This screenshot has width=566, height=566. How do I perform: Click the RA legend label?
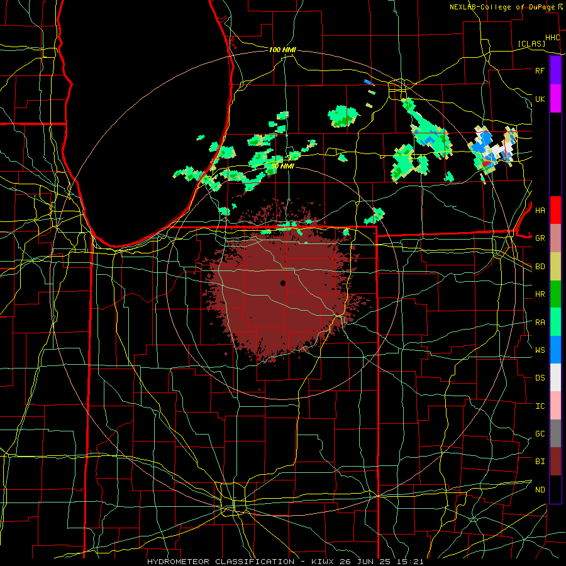(x=540, y=322)
